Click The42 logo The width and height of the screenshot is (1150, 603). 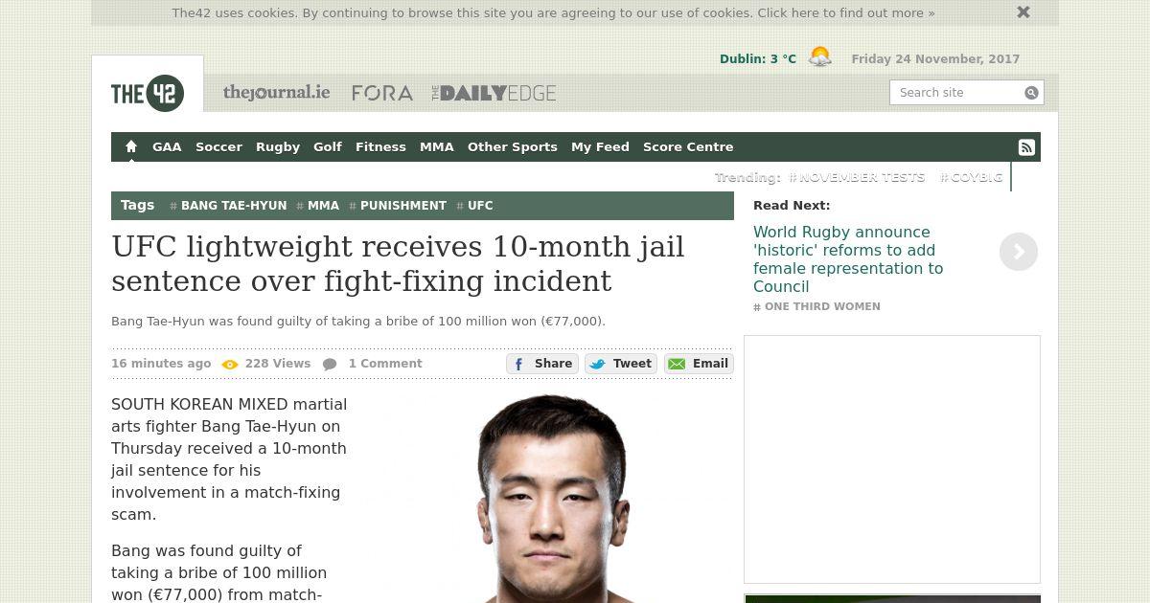148,93
